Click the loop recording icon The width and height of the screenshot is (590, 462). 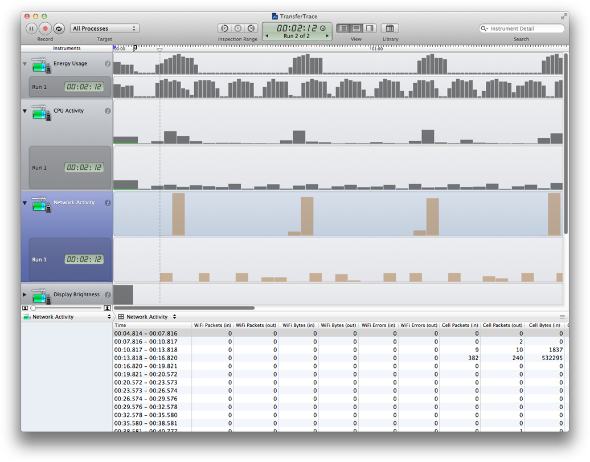coord(59,28)
